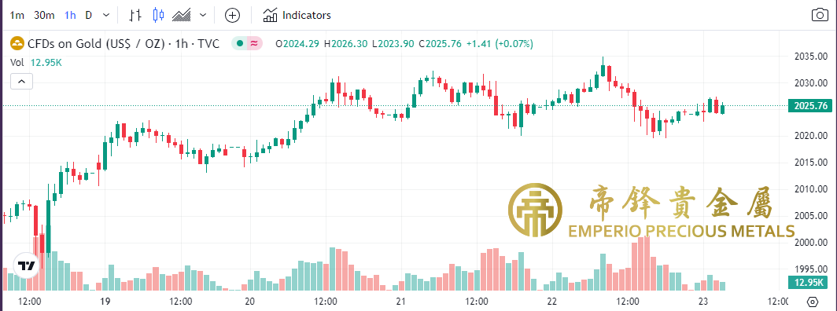
Task: Expand the chart style dropdown arrow
Action: click(203, 16)
